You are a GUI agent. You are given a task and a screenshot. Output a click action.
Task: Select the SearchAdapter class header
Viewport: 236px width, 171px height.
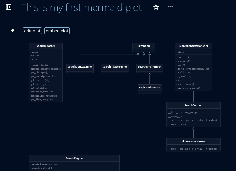46,46
